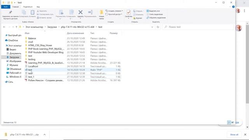
Task: Click the Move to (Переместить) ribbon icon
Action: [61, 12]
